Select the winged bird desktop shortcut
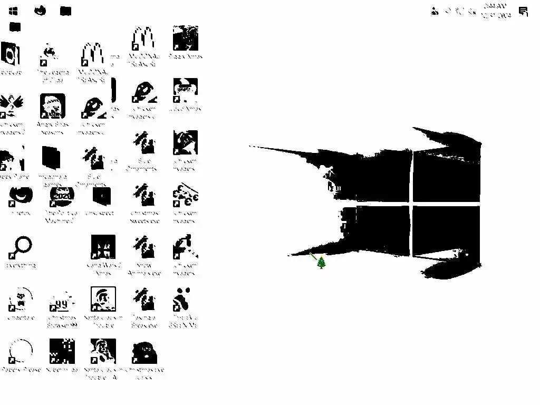 [12, 105]
